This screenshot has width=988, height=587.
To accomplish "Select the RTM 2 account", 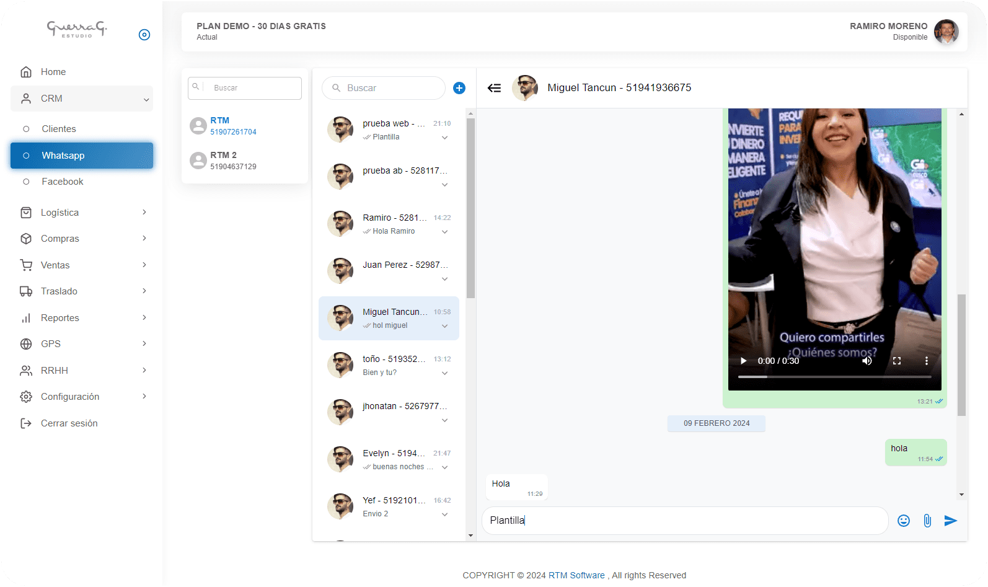I will click(245, 161).
